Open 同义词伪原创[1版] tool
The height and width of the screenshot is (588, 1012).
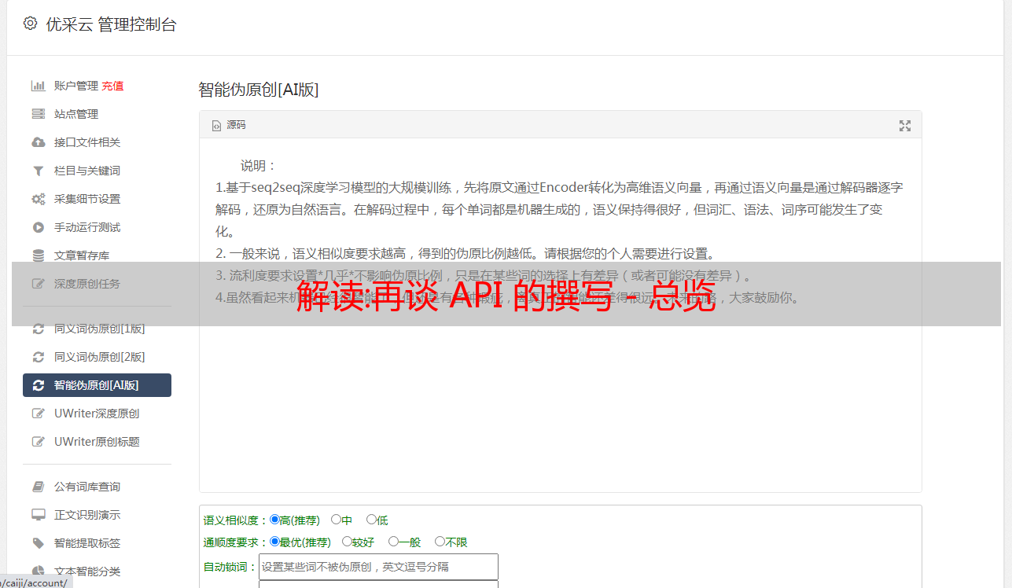[100, 329]
